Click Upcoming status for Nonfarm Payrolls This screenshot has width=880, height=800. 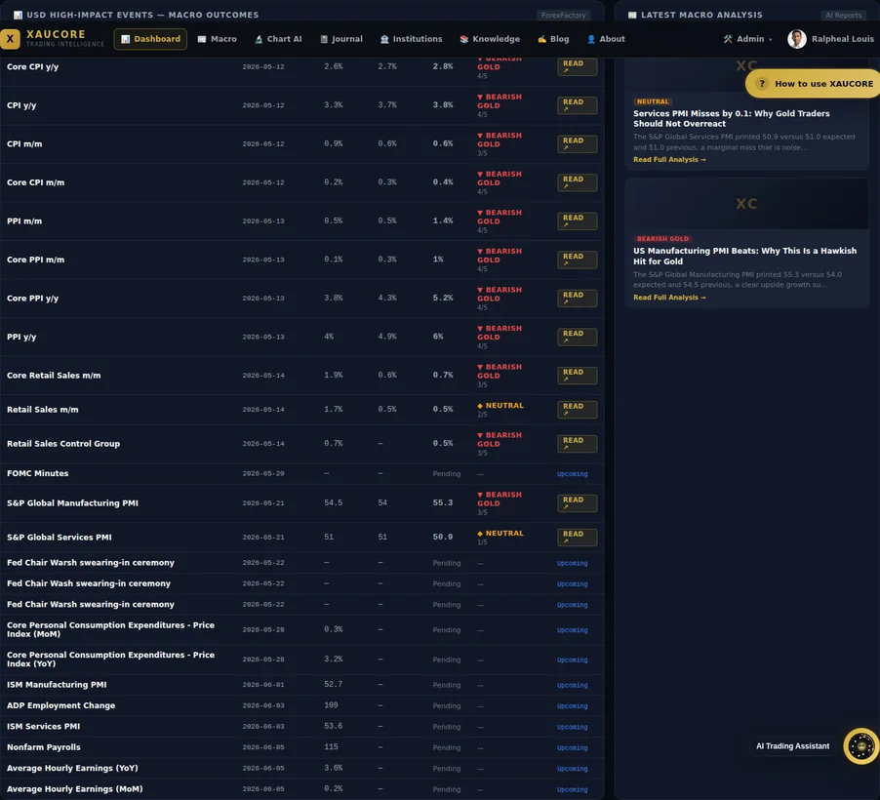(x=572, y=747)
